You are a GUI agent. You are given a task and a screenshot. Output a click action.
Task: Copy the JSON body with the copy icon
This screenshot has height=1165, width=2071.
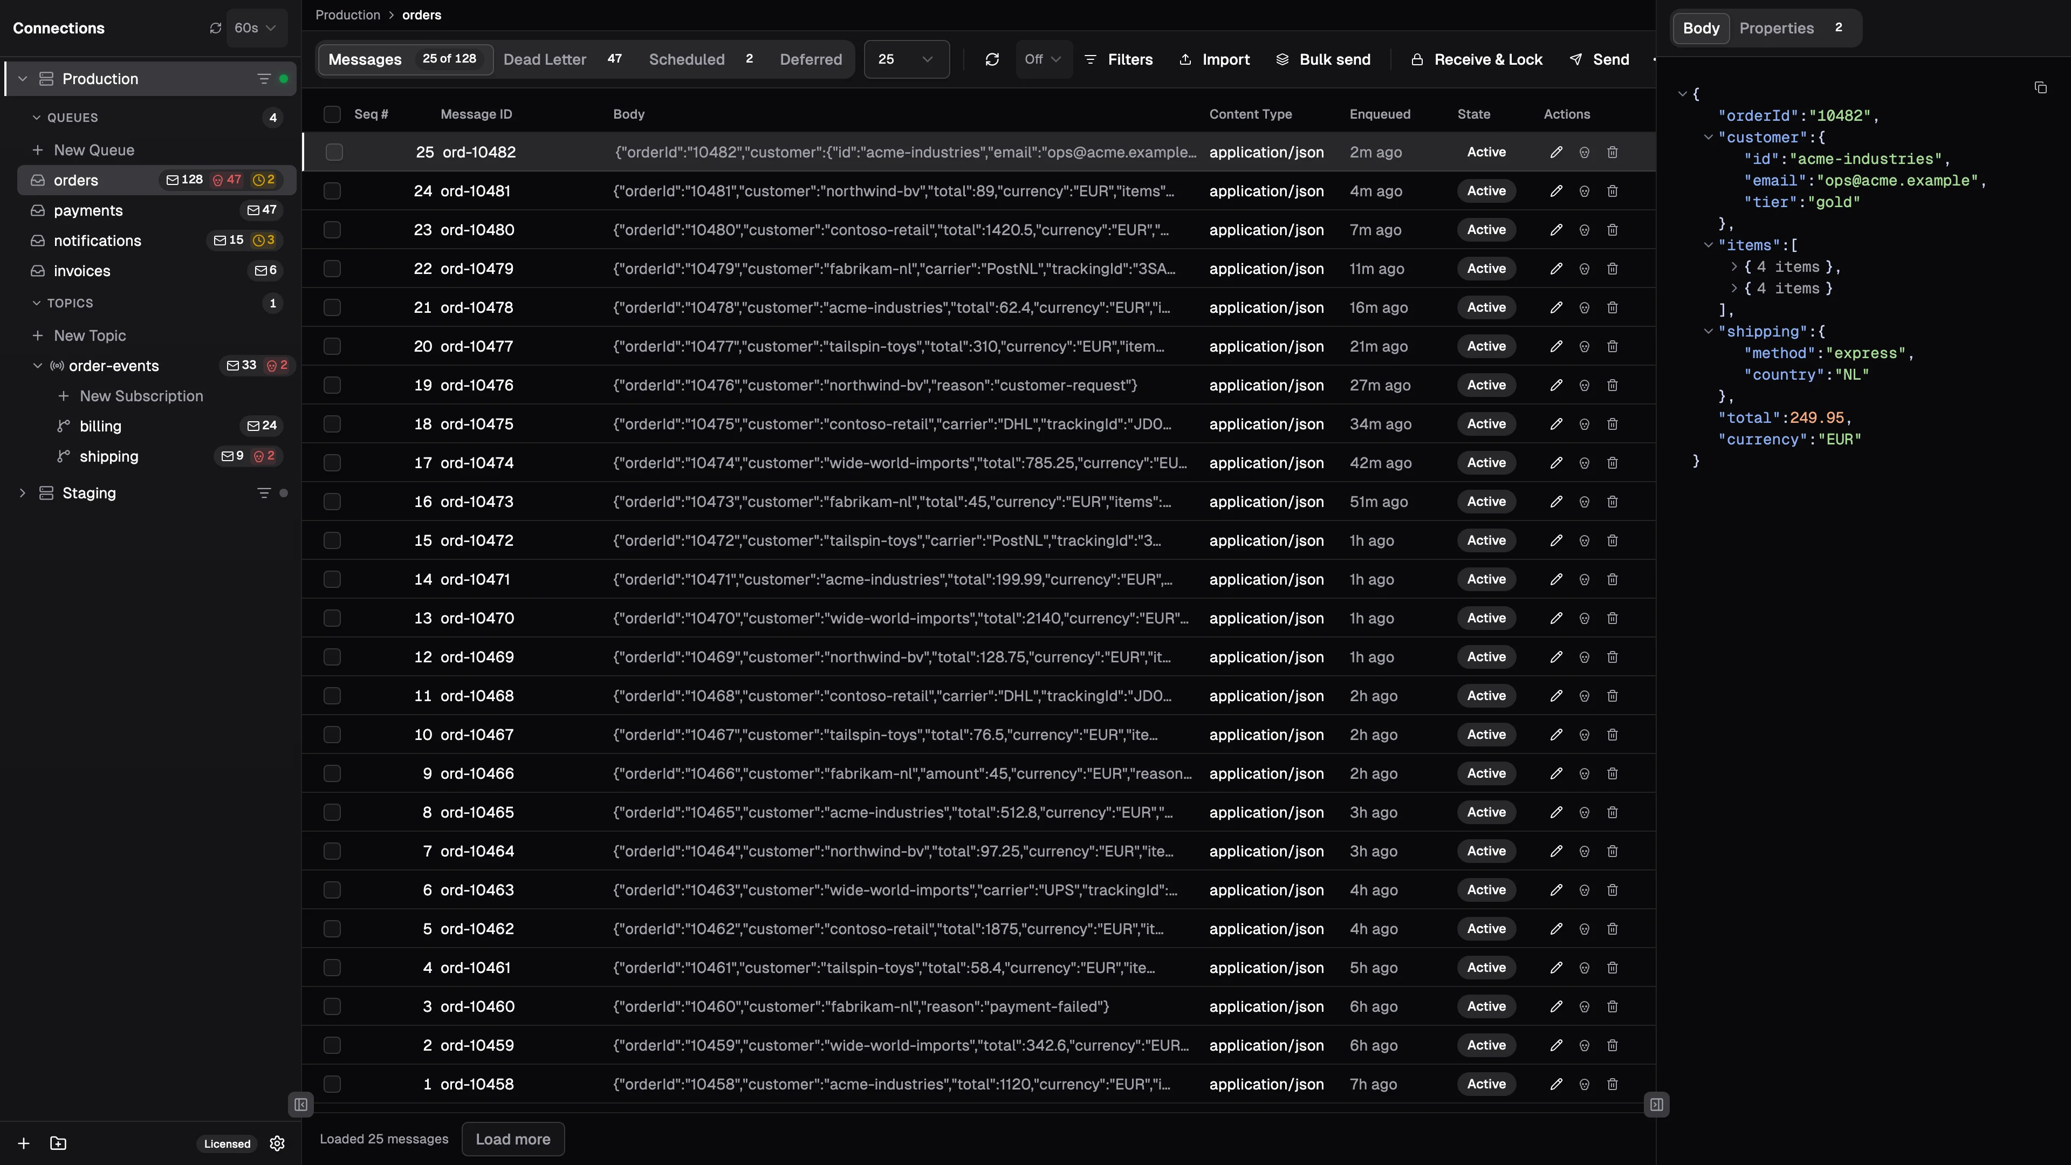[2040, 87]
